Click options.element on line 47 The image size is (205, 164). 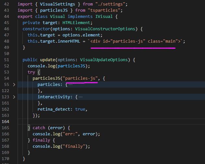click(81, 35)
